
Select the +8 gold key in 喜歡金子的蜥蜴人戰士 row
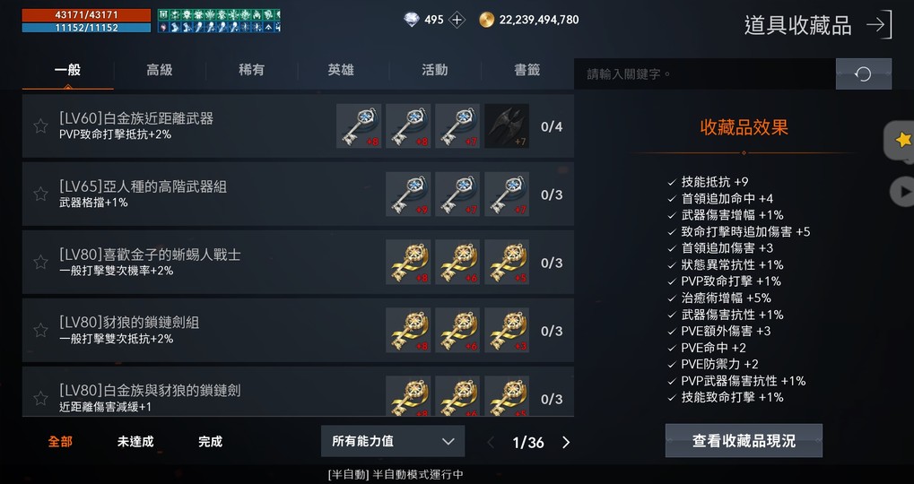408,262
